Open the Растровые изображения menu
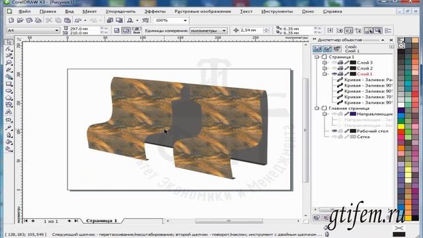 pos(203,11)
